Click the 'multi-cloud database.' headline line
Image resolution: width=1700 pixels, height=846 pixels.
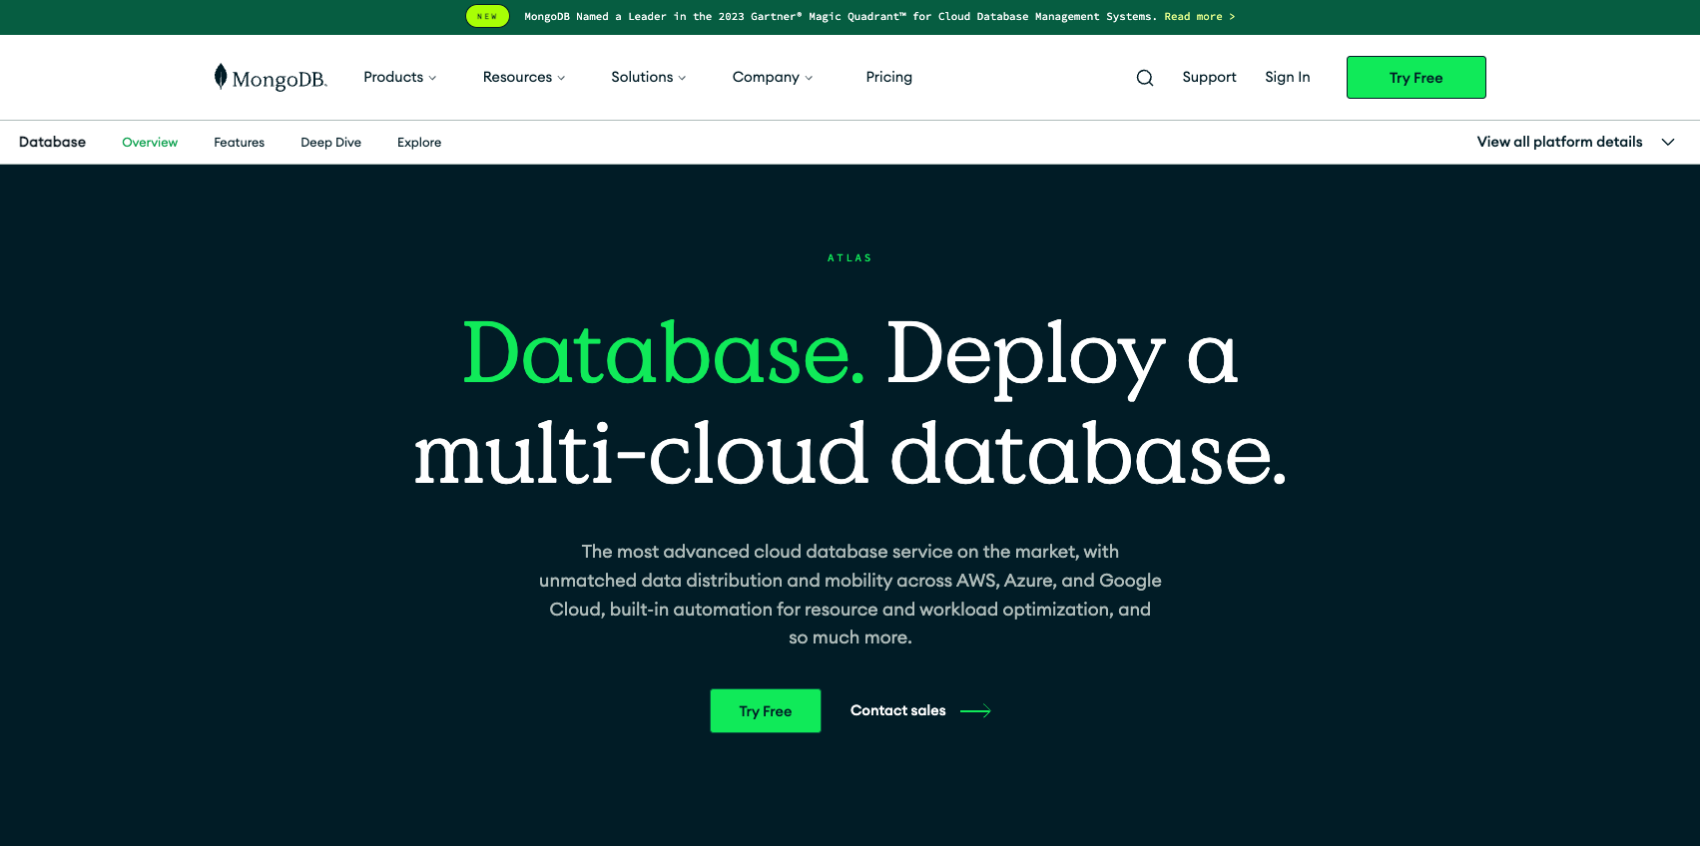click(850, 454)
